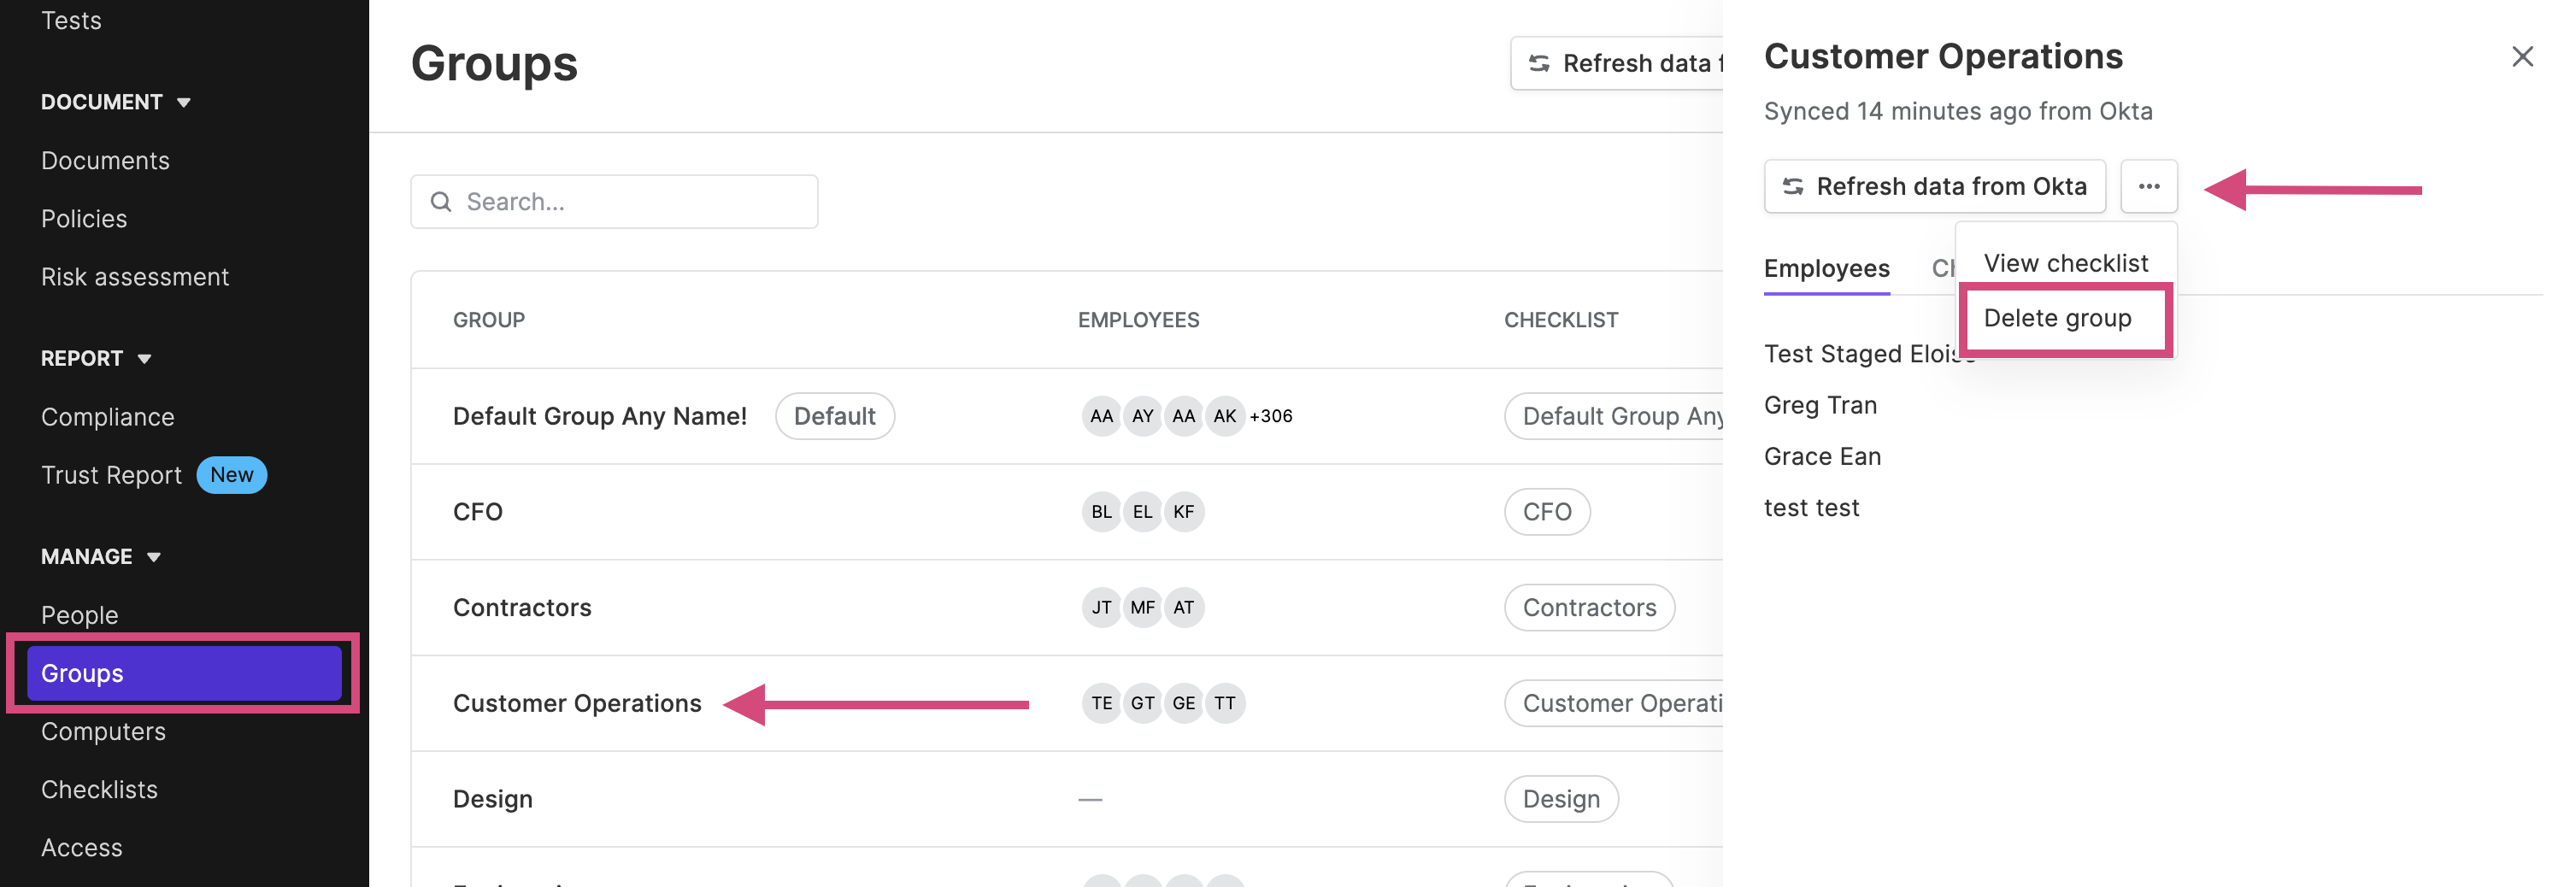
Task: Click the TE avatar in Customer Operations row
Action: click(1101, 703)
